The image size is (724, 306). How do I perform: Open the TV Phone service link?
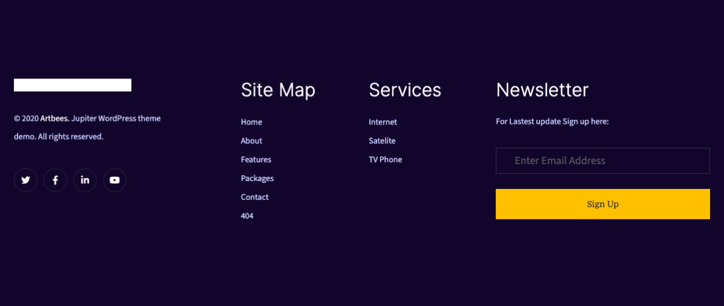click(x=386, y=159)
